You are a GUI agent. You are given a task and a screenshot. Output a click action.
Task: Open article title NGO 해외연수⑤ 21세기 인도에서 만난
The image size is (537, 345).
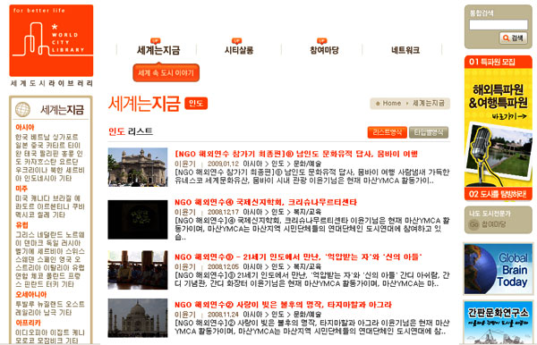coord(298,257)
